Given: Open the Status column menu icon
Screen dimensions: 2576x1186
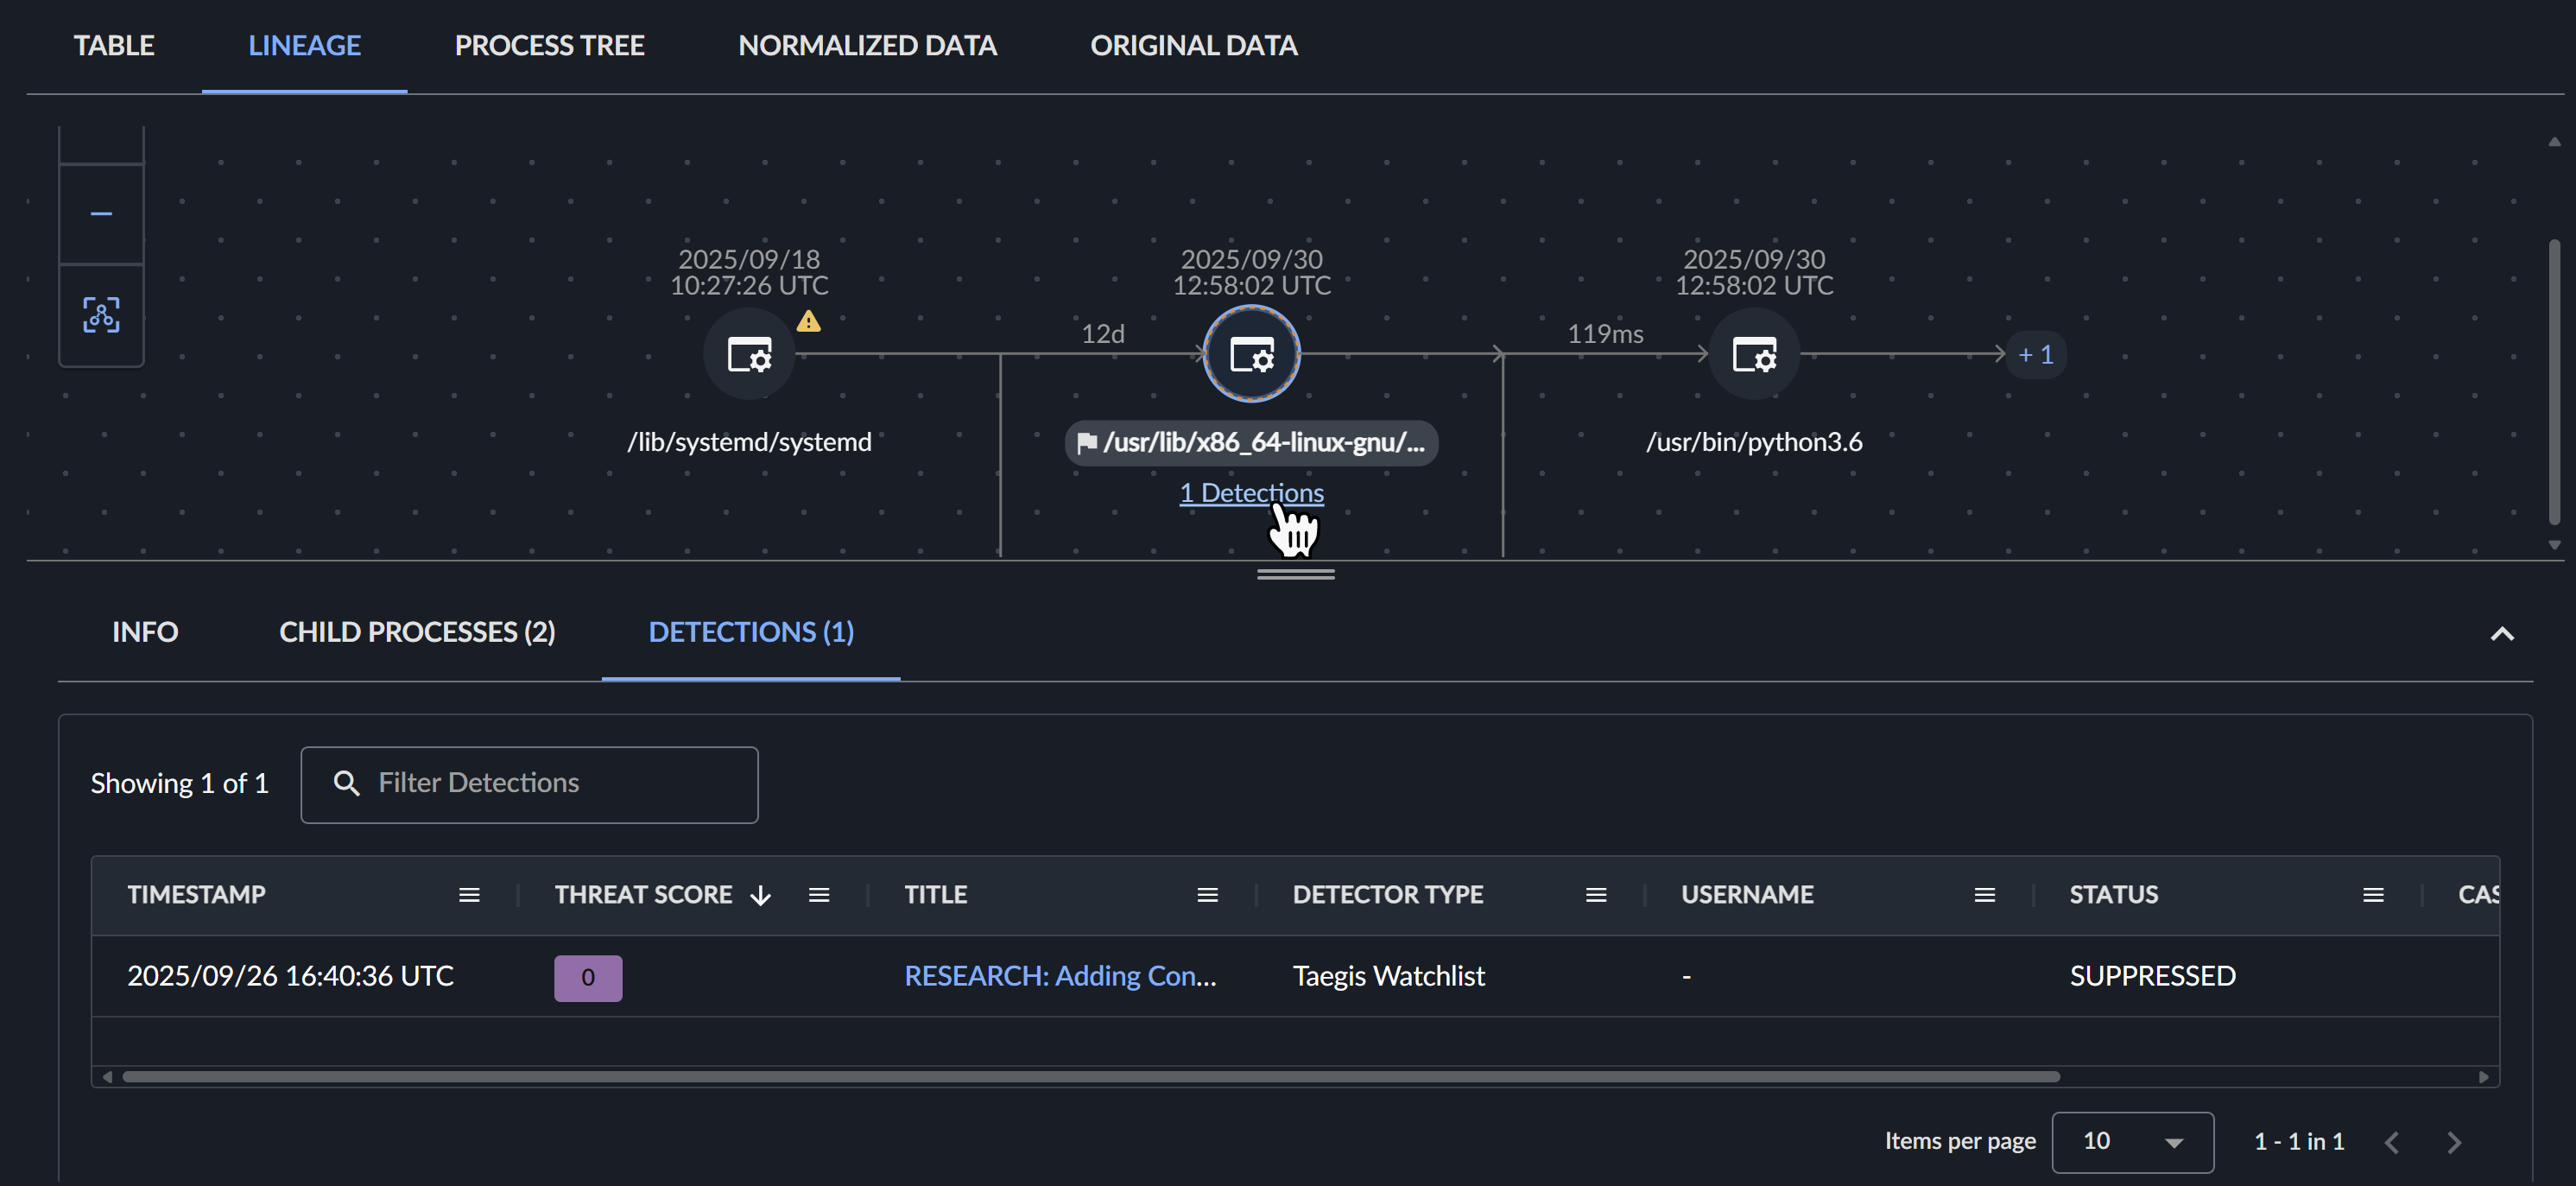Looking at the screenshot, I should coord(2373,895).
